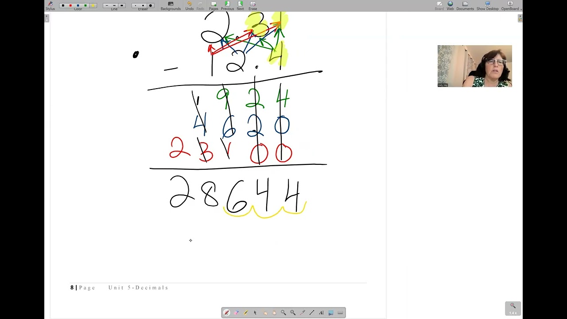Toggle the Stylus mode button
This screenshot has height=319, width=567.
(x=50, y=5)
